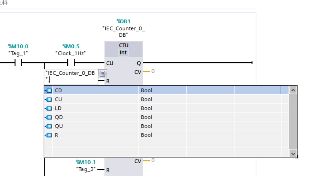Screen dimensions: 331x176
Task: Click the CTU block title
Action: [x=123, y=45]
